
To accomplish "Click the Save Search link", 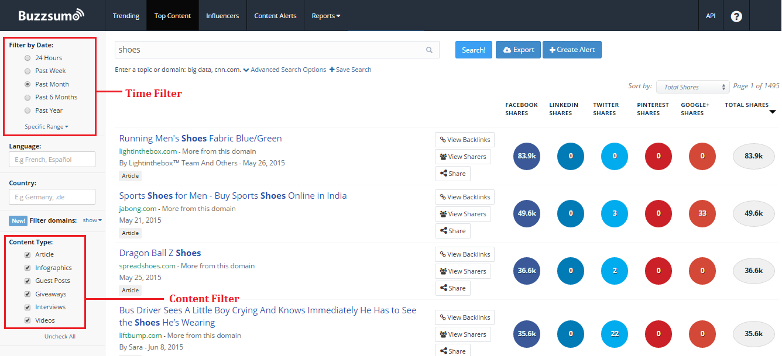I will click(x=351, y=70).
